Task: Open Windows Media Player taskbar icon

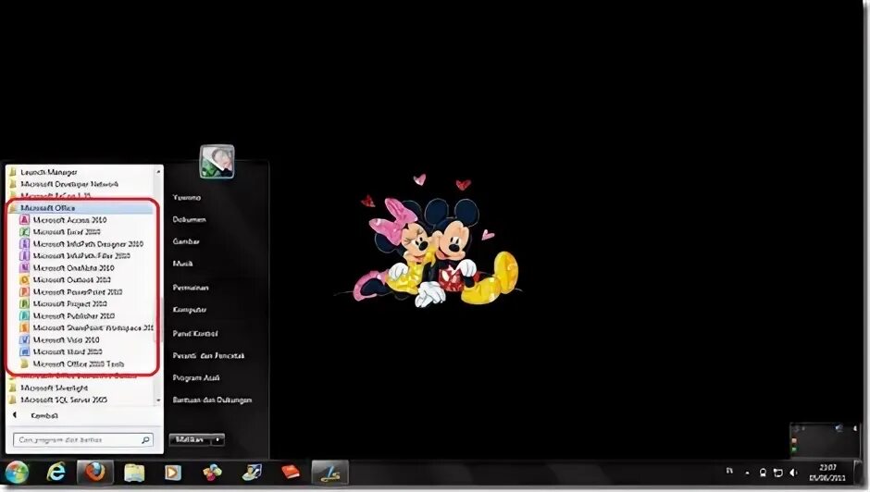Action: pyautogui.click(x=172, y=473)
